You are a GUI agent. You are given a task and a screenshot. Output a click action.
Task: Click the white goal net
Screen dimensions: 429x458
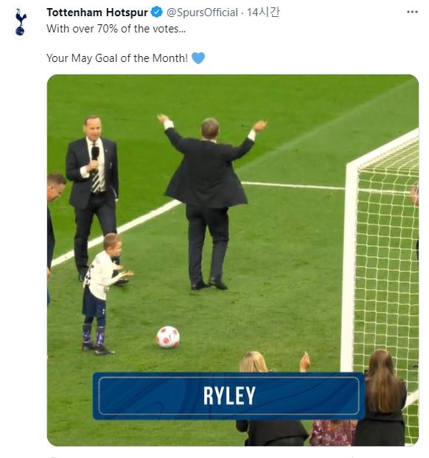click(387, 263)
